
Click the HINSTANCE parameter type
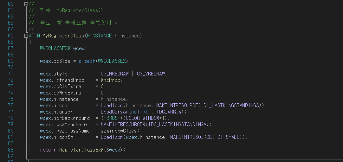tap(99, 36)
